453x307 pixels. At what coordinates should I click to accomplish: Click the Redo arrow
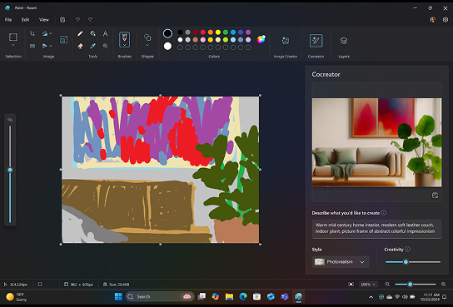(90, 20)
